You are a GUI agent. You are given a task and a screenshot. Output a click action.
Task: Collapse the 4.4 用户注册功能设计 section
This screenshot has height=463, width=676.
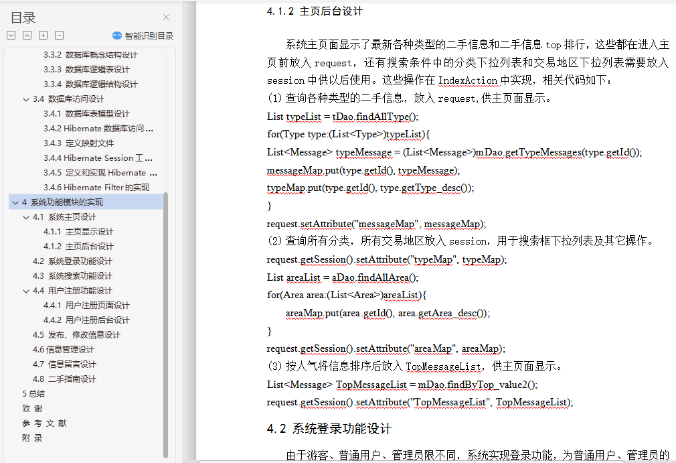point(26,291)
